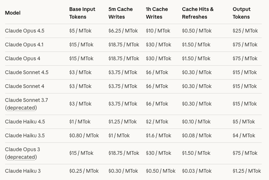Click the Claude Haiku 4.5 model name
The width and height of the screenshot is (269, 180).
pyautogui.click(x=25, y=122)
